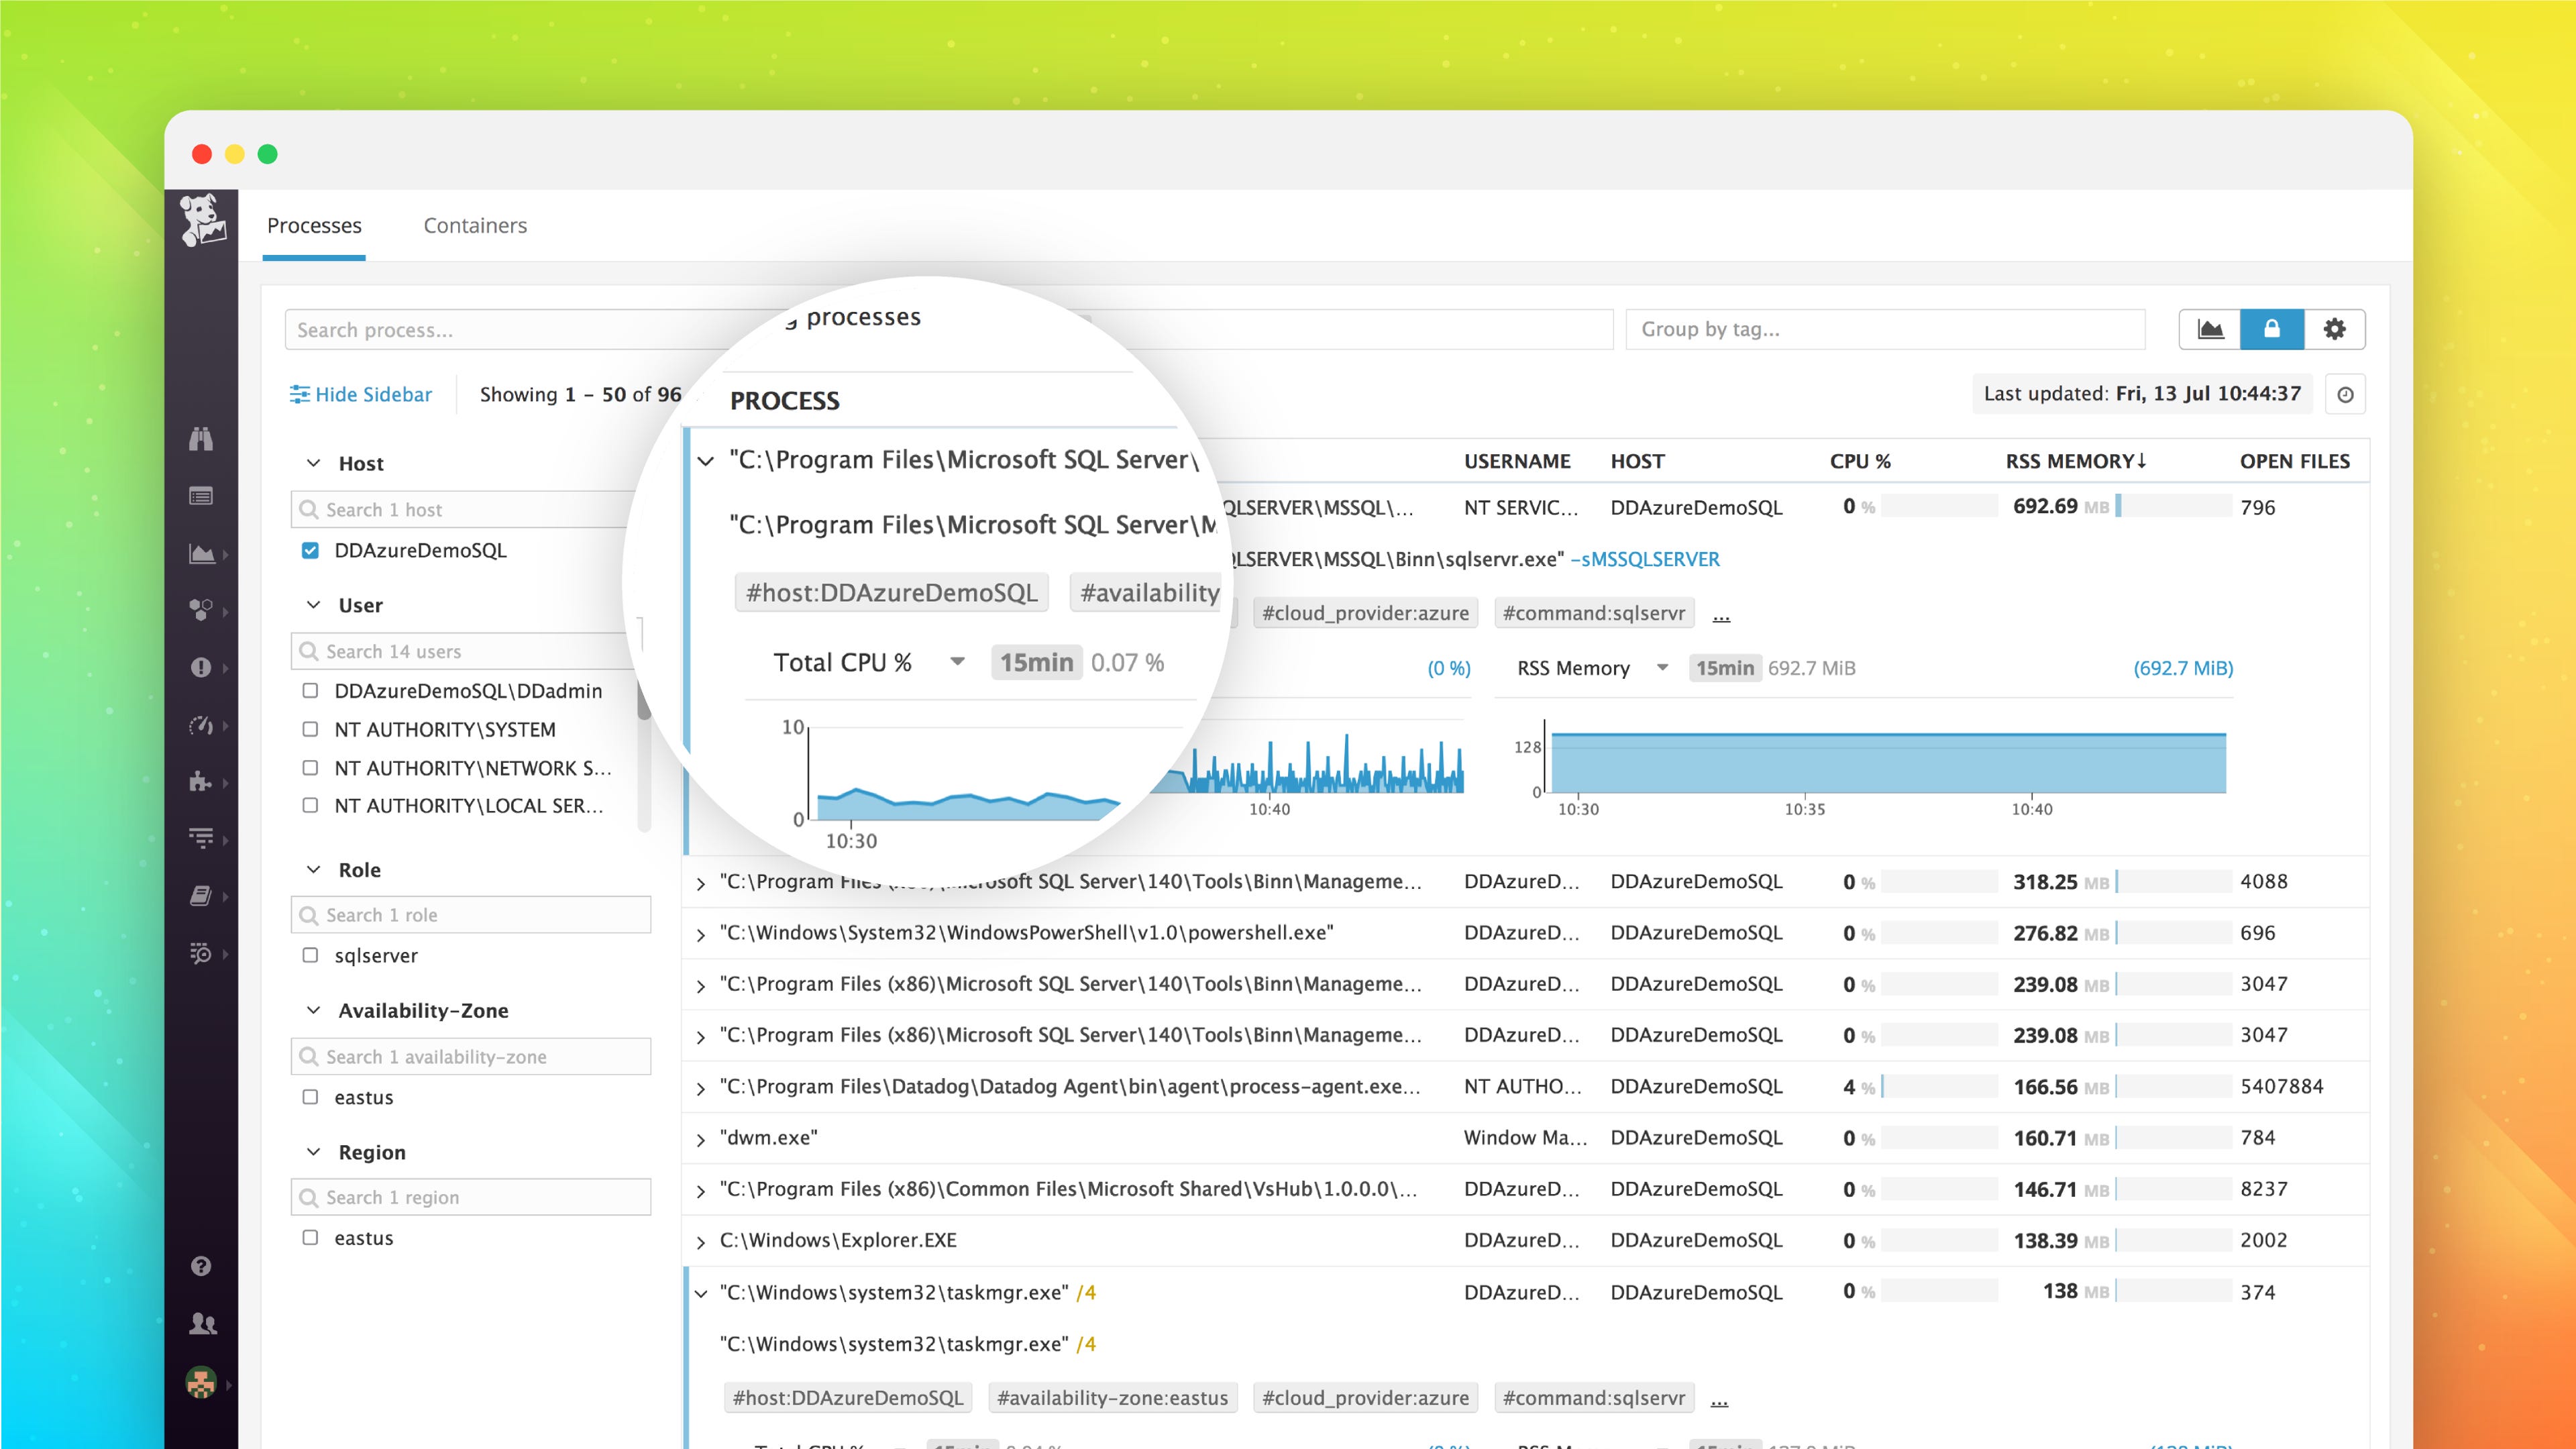The width and height of the screenshot is (2576, 1449).
Task: Check the NT AUTHORITY\SYSTEM user filter
Action: coord(310,729)
